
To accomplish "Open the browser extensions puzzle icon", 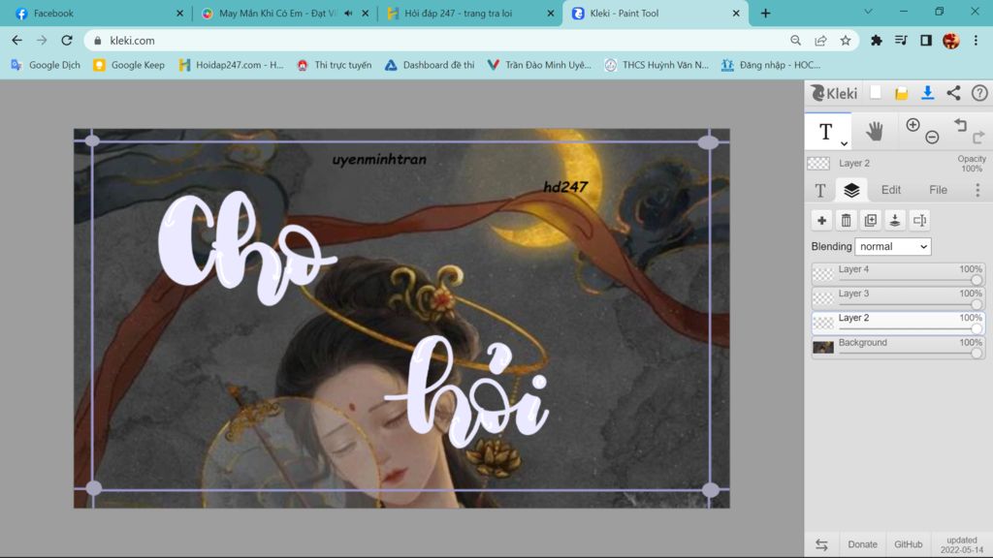I will pos(877,41).
